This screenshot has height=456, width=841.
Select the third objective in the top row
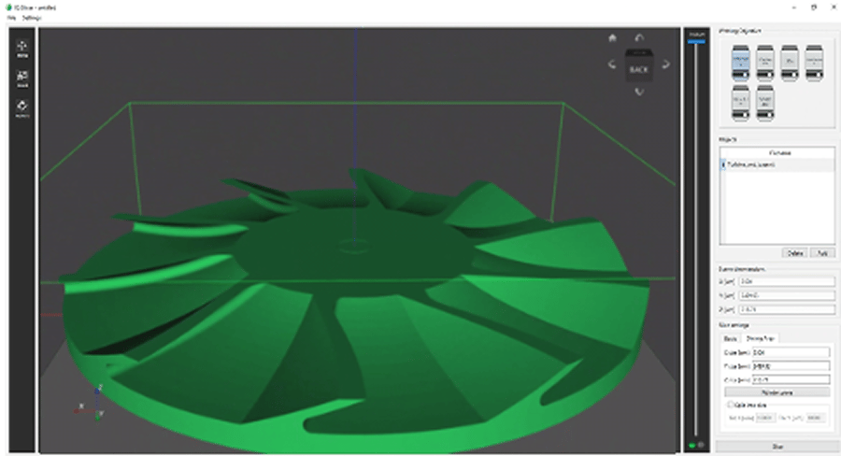[790, 63]
